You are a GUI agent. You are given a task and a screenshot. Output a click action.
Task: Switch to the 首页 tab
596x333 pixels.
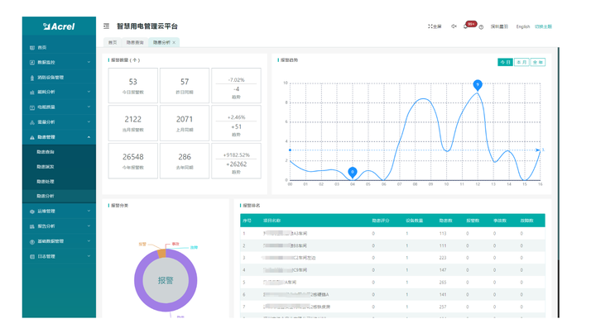113,42
